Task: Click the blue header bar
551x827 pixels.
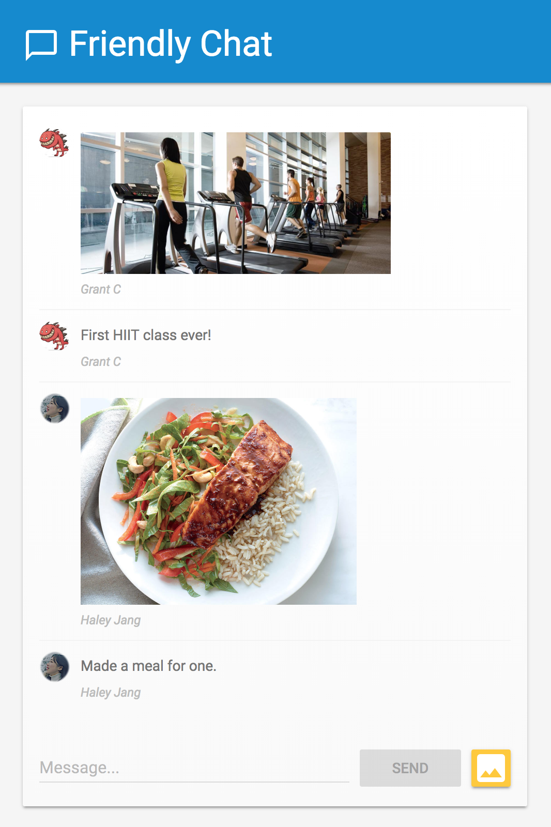Action: [x=275, y=41]
